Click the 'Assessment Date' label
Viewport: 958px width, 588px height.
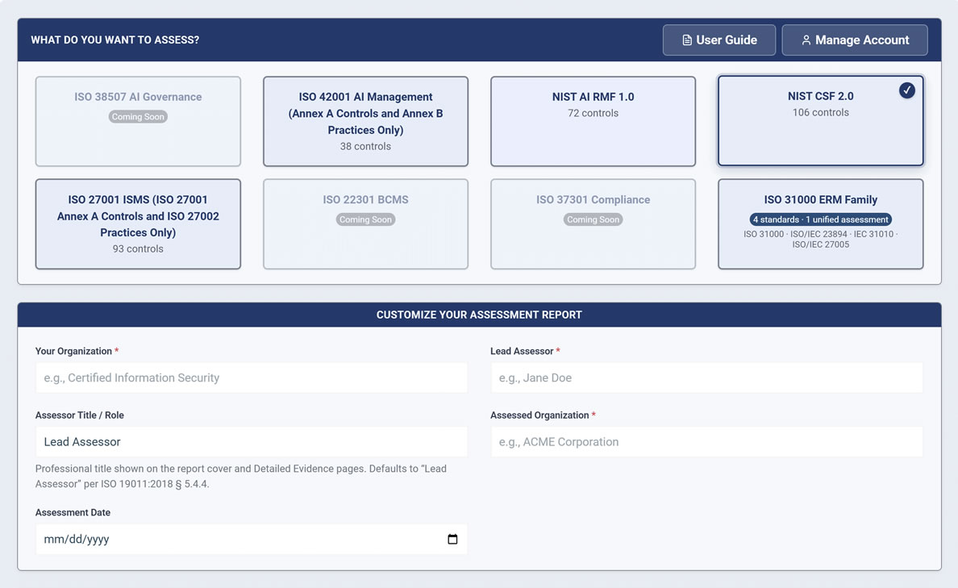point(73,512)
